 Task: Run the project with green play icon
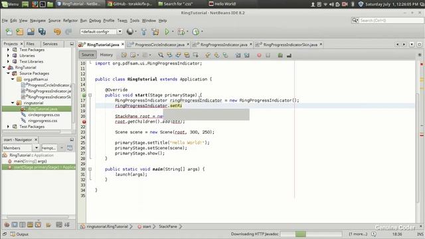(x=167, y=32)
